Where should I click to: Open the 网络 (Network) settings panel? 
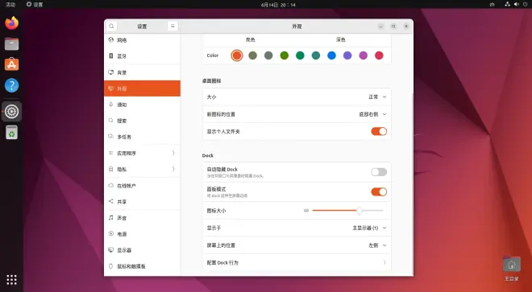tap(142, 40)
